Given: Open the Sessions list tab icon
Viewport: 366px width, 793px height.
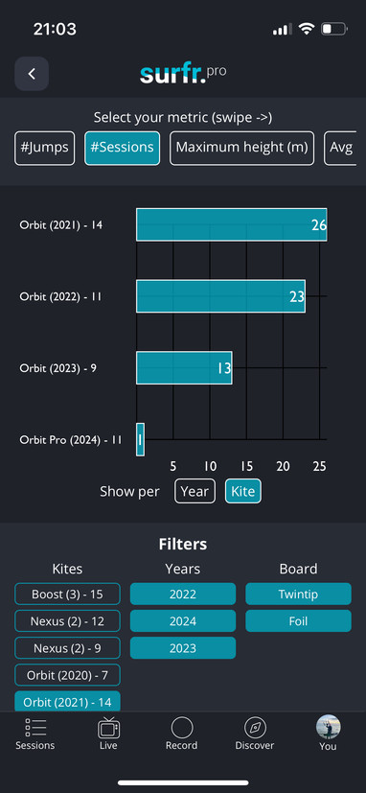Looking at the screenshot, I should [x=35, y=727].
